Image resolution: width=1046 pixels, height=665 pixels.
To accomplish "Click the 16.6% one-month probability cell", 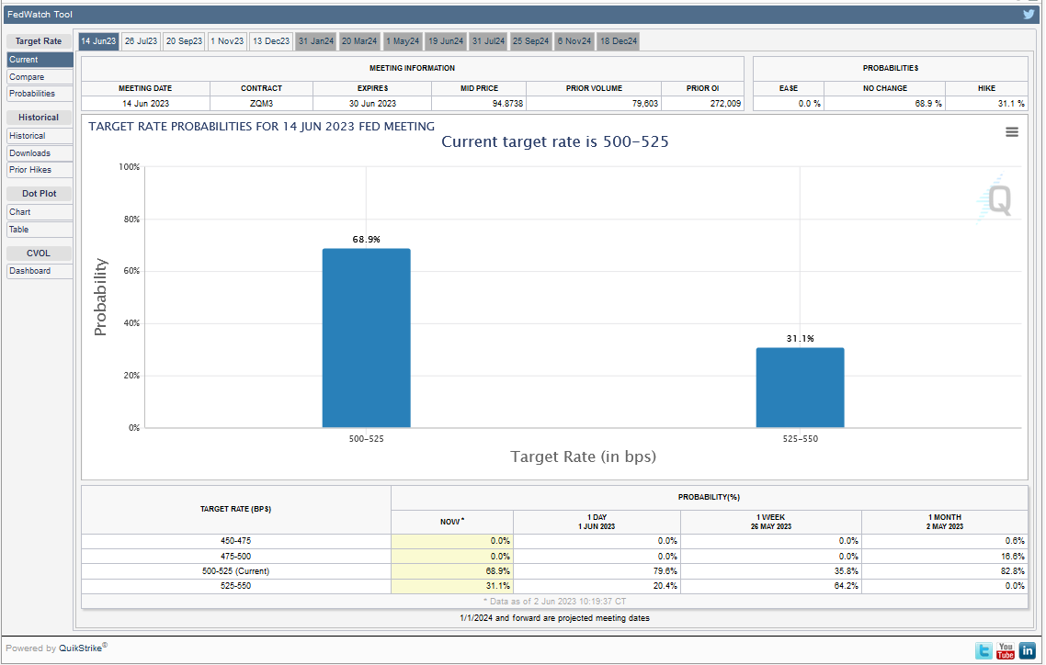I will (945, 557).
